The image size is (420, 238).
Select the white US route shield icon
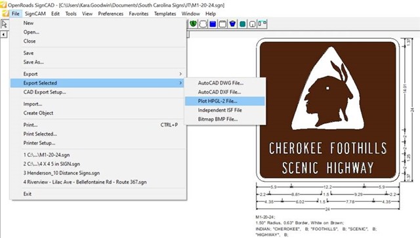[x=203, y=24]
